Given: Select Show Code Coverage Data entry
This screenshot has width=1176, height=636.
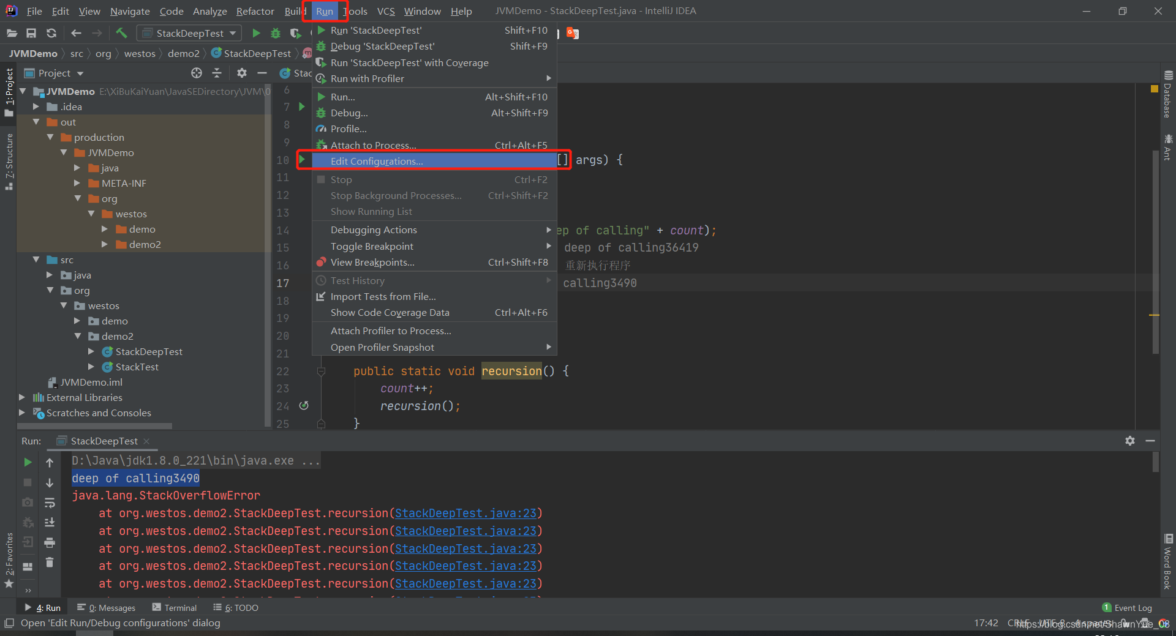Looking at the screenshot, I should coord(434,312).
